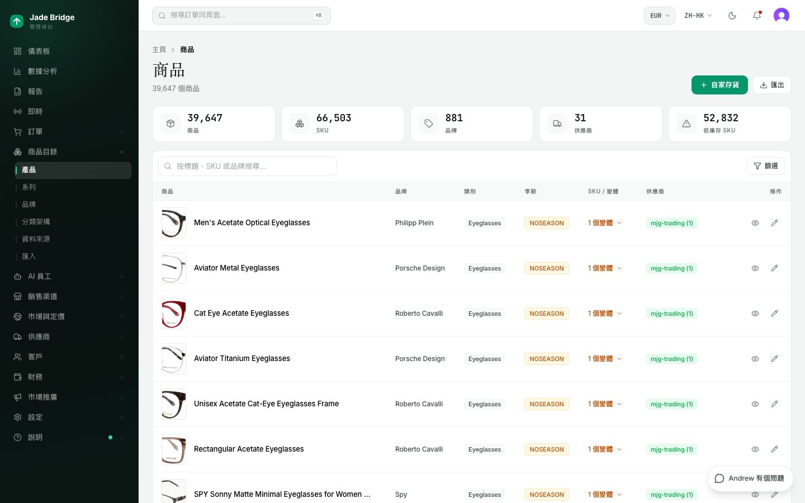
Task: Click the 匯出 export button
Action: pyautogui.click(x=771, y=85)
